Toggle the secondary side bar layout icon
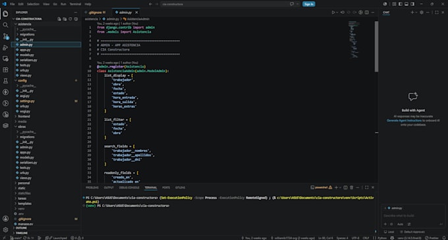Screen dimensions: 448x240 (412, 4)
